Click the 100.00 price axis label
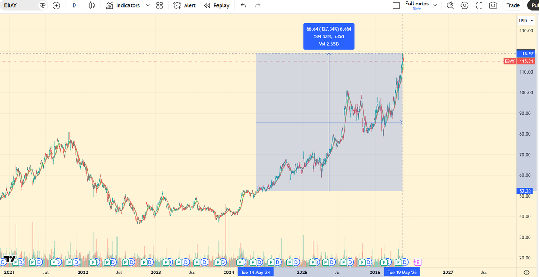539x277 pixels. point(526,92)
